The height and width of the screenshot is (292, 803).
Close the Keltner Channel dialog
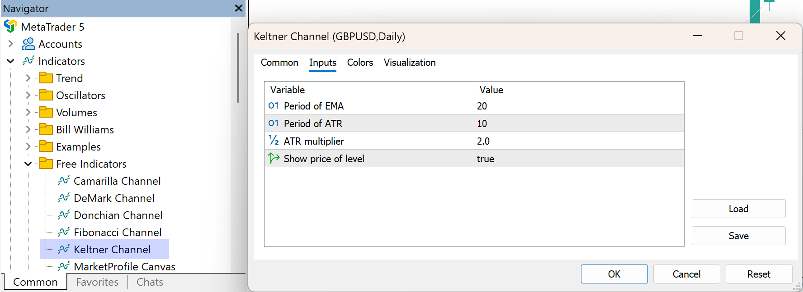(x=781, y=36)
